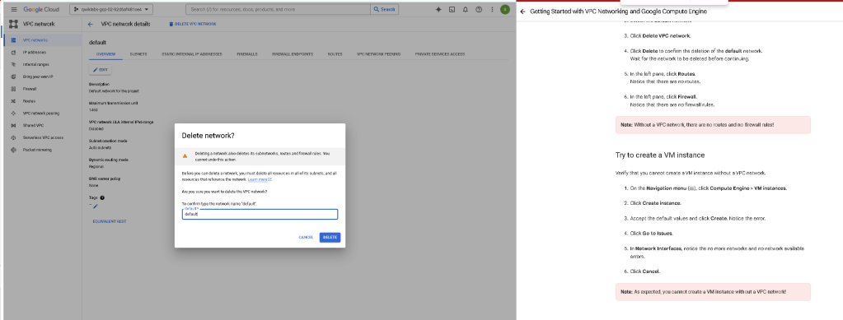Select Serverless VPC access in left menu

tap(42, 137)
